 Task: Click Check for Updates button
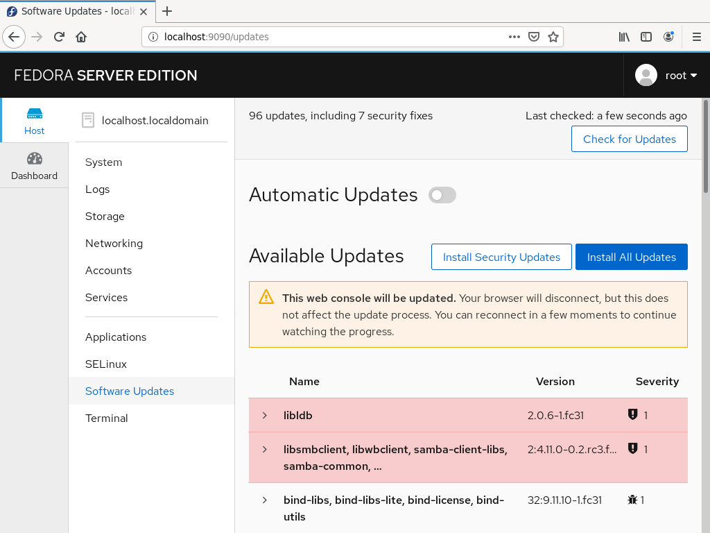pos(630,139)
